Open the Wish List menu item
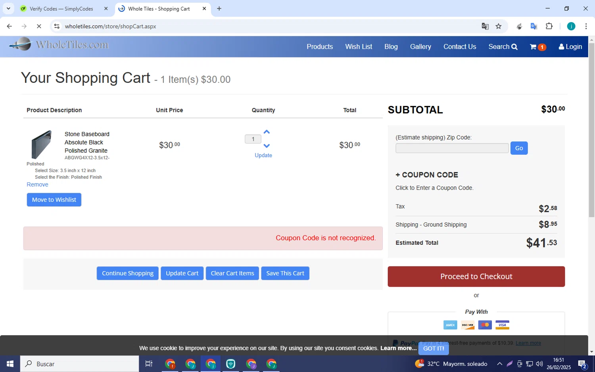 tap(359, 47)
